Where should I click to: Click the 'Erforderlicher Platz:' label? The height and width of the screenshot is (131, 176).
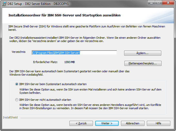45,62
